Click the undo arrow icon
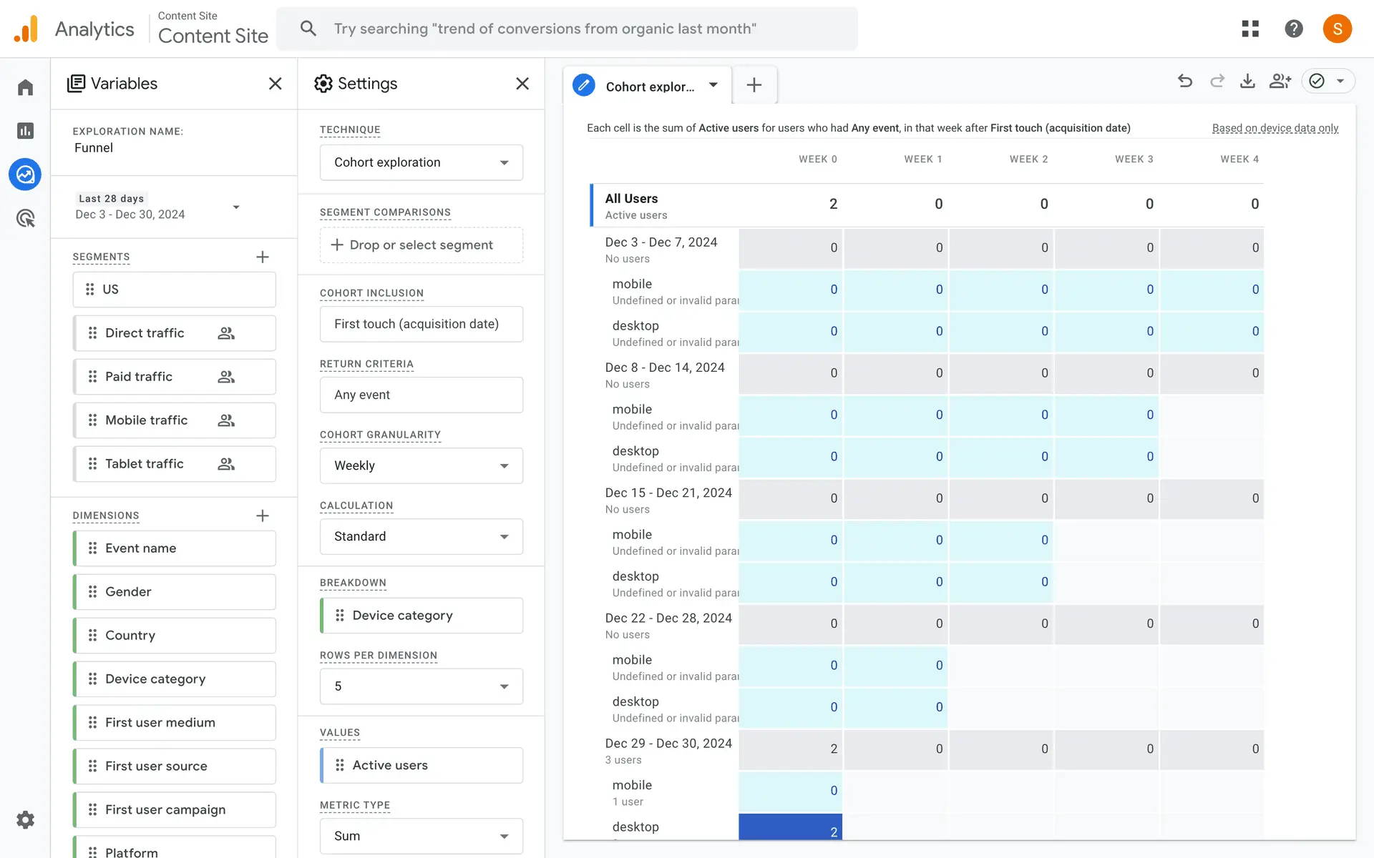Viewport: 1374px width, 858px height. click(x=1185, y=82)
